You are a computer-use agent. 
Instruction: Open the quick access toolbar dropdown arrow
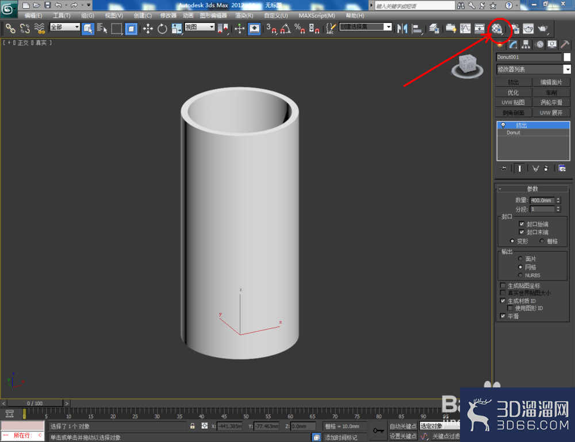pos(89,5)
